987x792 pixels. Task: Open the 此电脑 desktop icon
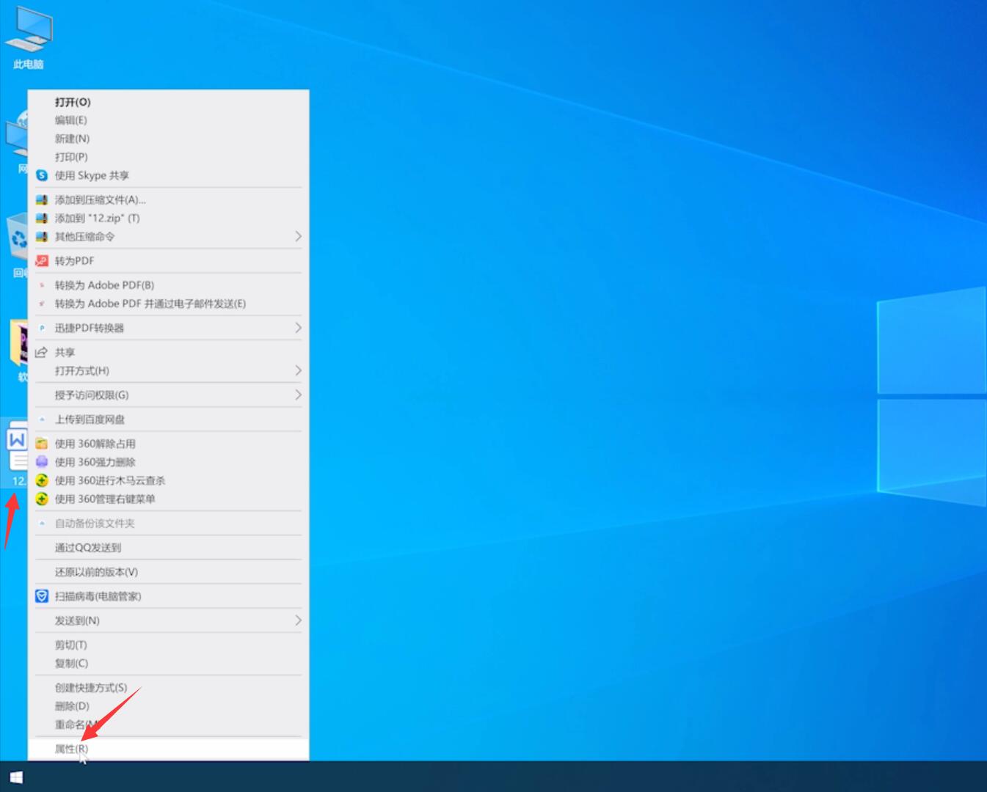[28, 38]
